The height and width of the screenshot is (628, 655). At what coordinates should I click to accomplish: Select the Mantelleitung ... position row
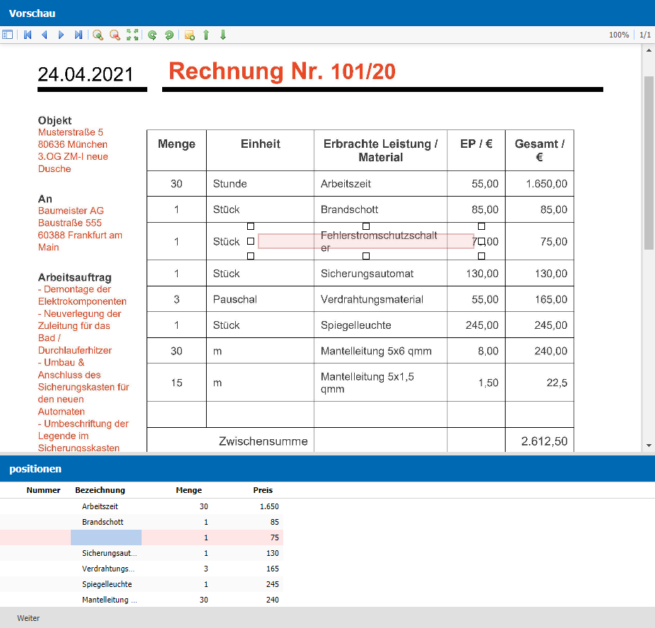(x=142, y=600)
